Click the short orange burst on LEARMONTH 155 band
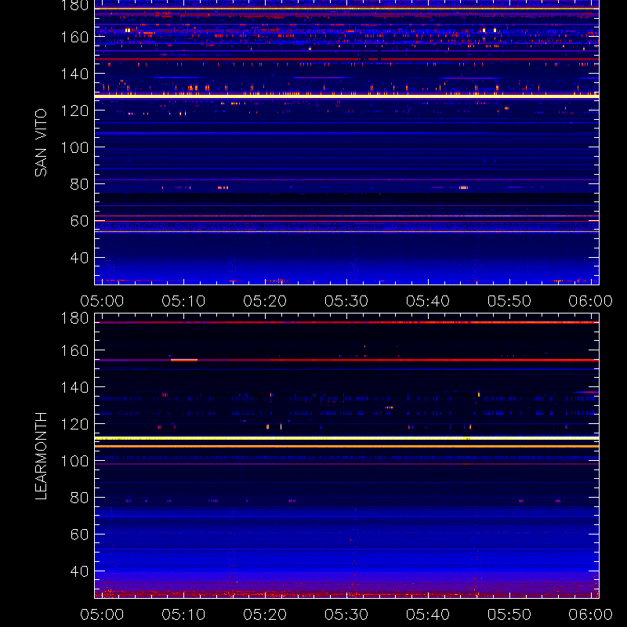 point(184,360)
